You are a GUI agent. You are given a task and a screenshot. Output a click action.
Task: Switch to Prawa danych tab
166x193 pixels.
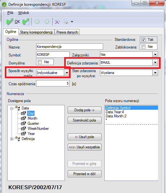[x=67, y=32]
